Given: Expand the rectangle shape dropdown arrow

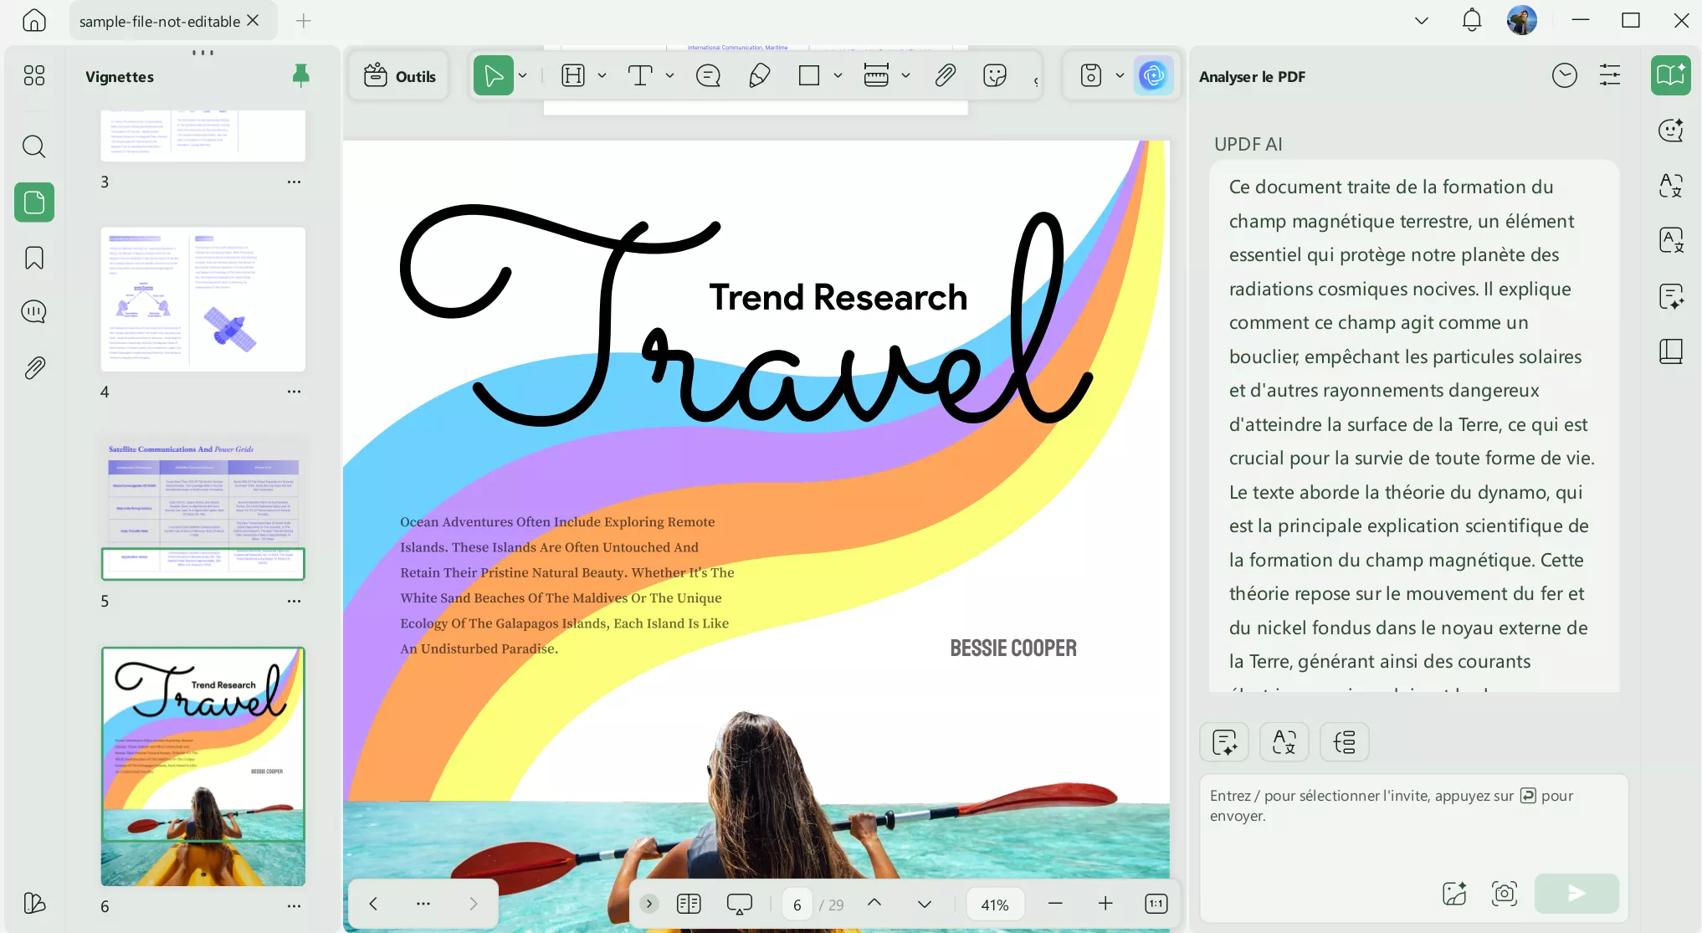Looking at the screenshot, I should [838, 76].
